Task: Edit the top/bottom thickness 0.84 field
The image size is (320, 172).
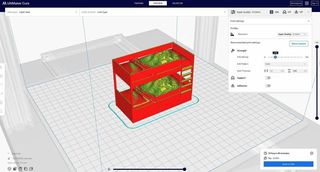Action: [x=300, y=71]
